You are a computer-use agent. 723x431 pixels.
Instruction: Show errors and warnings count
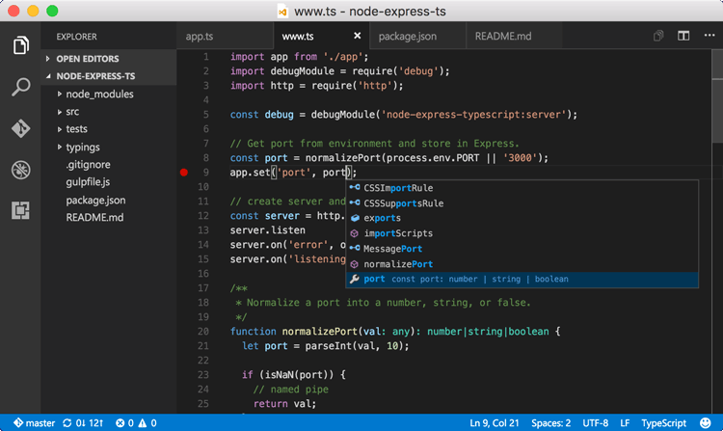pos(136,422)
